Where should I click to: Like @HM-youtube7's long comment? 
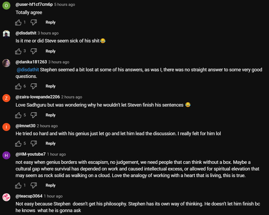click(18, 185)
